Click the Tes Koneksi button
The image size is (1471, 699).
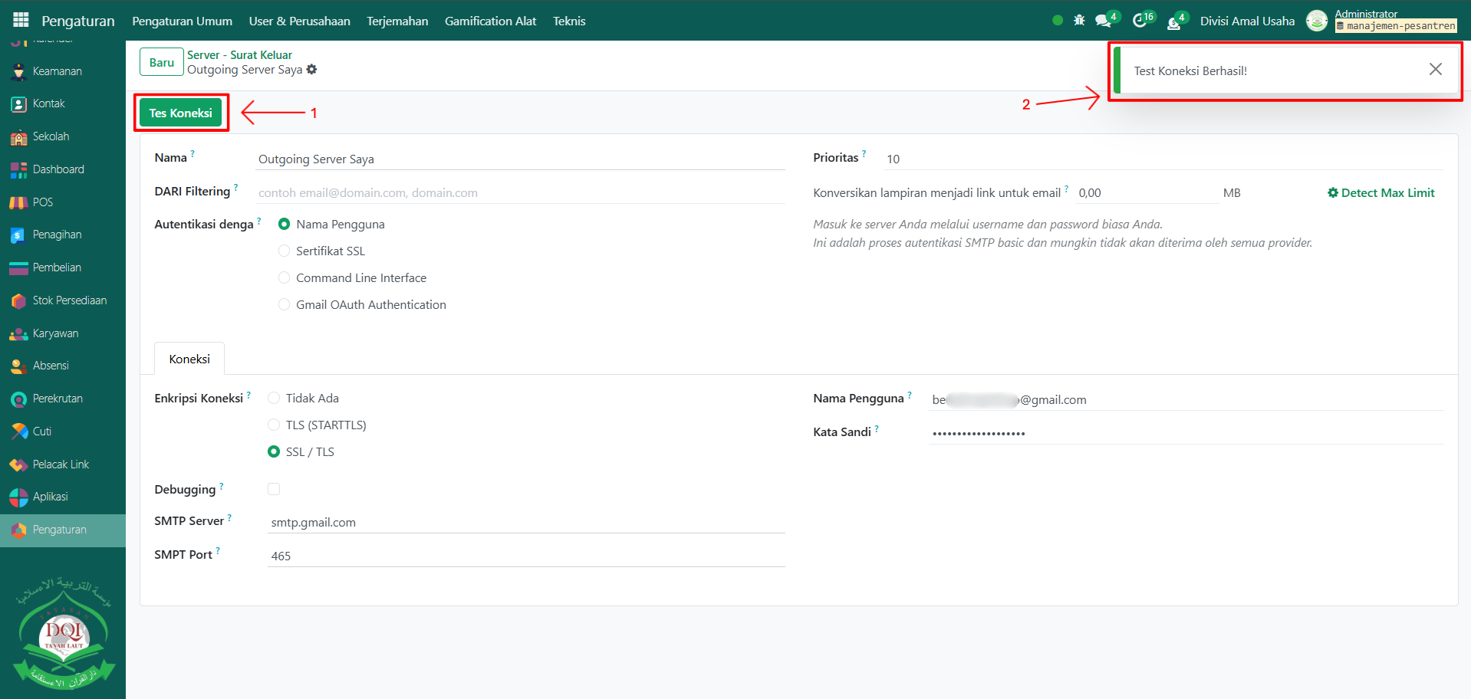(180, 113)
